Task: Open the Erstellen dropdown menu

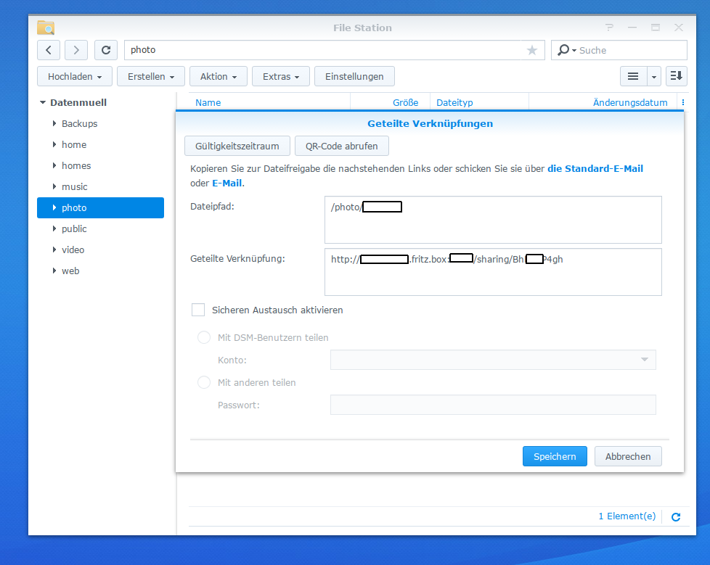Action: (151, 76)
